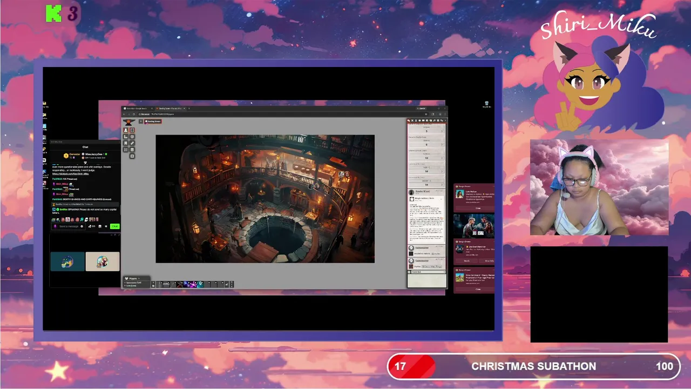Click the beige avatar thumbnail below chat

[x=103, y=261]
